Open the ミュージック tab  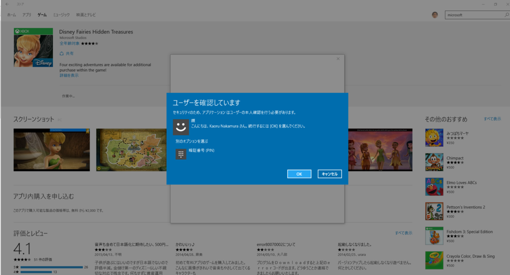[x=61, y=15]
